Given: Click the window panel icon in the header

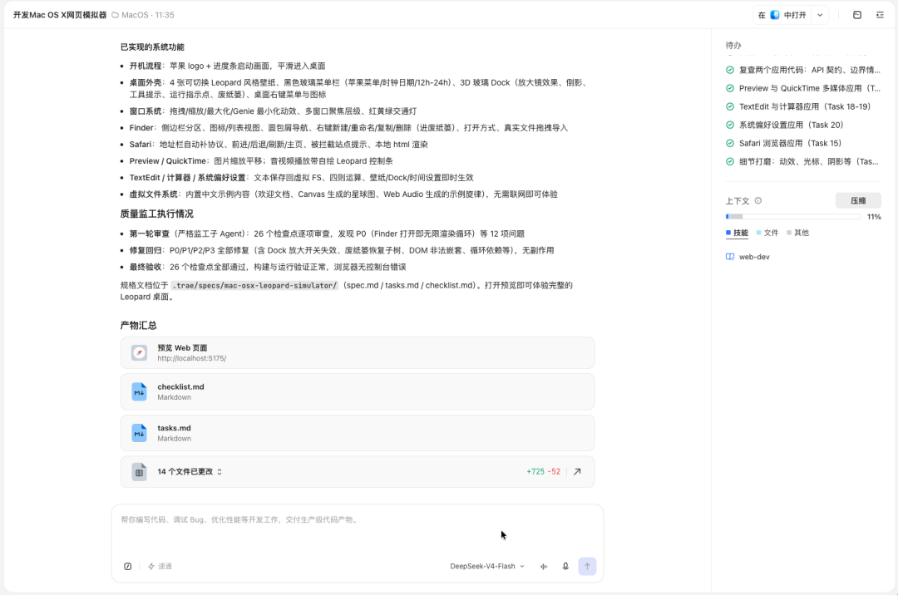Looking at the screenshot, I should pos(857,15).
